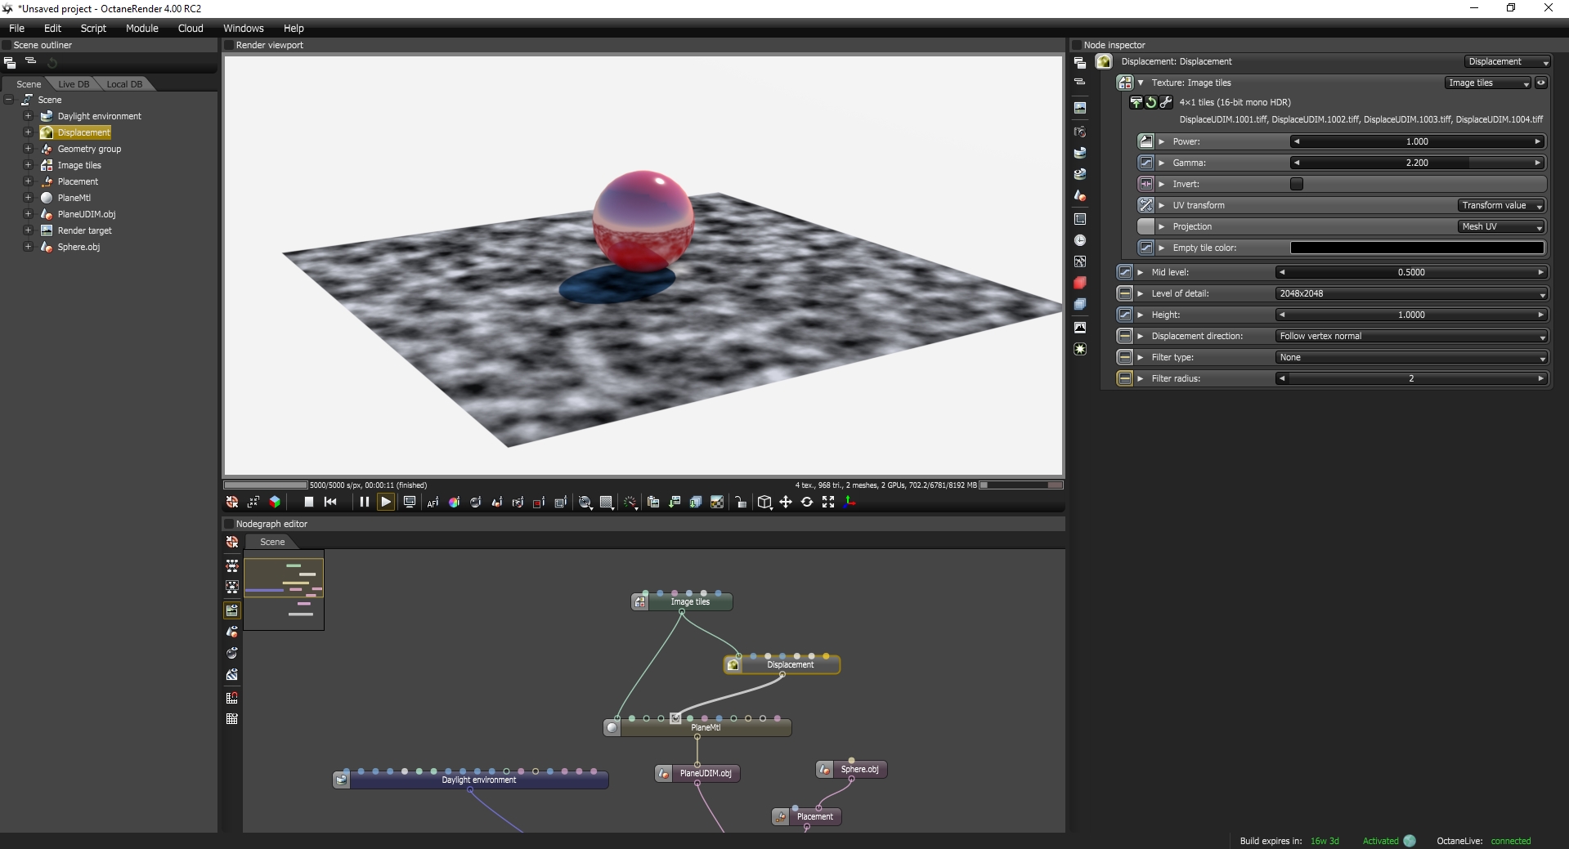Pause the render in the viewport toolbar
The image size is (1569, 849).
(x=365, y=502)
